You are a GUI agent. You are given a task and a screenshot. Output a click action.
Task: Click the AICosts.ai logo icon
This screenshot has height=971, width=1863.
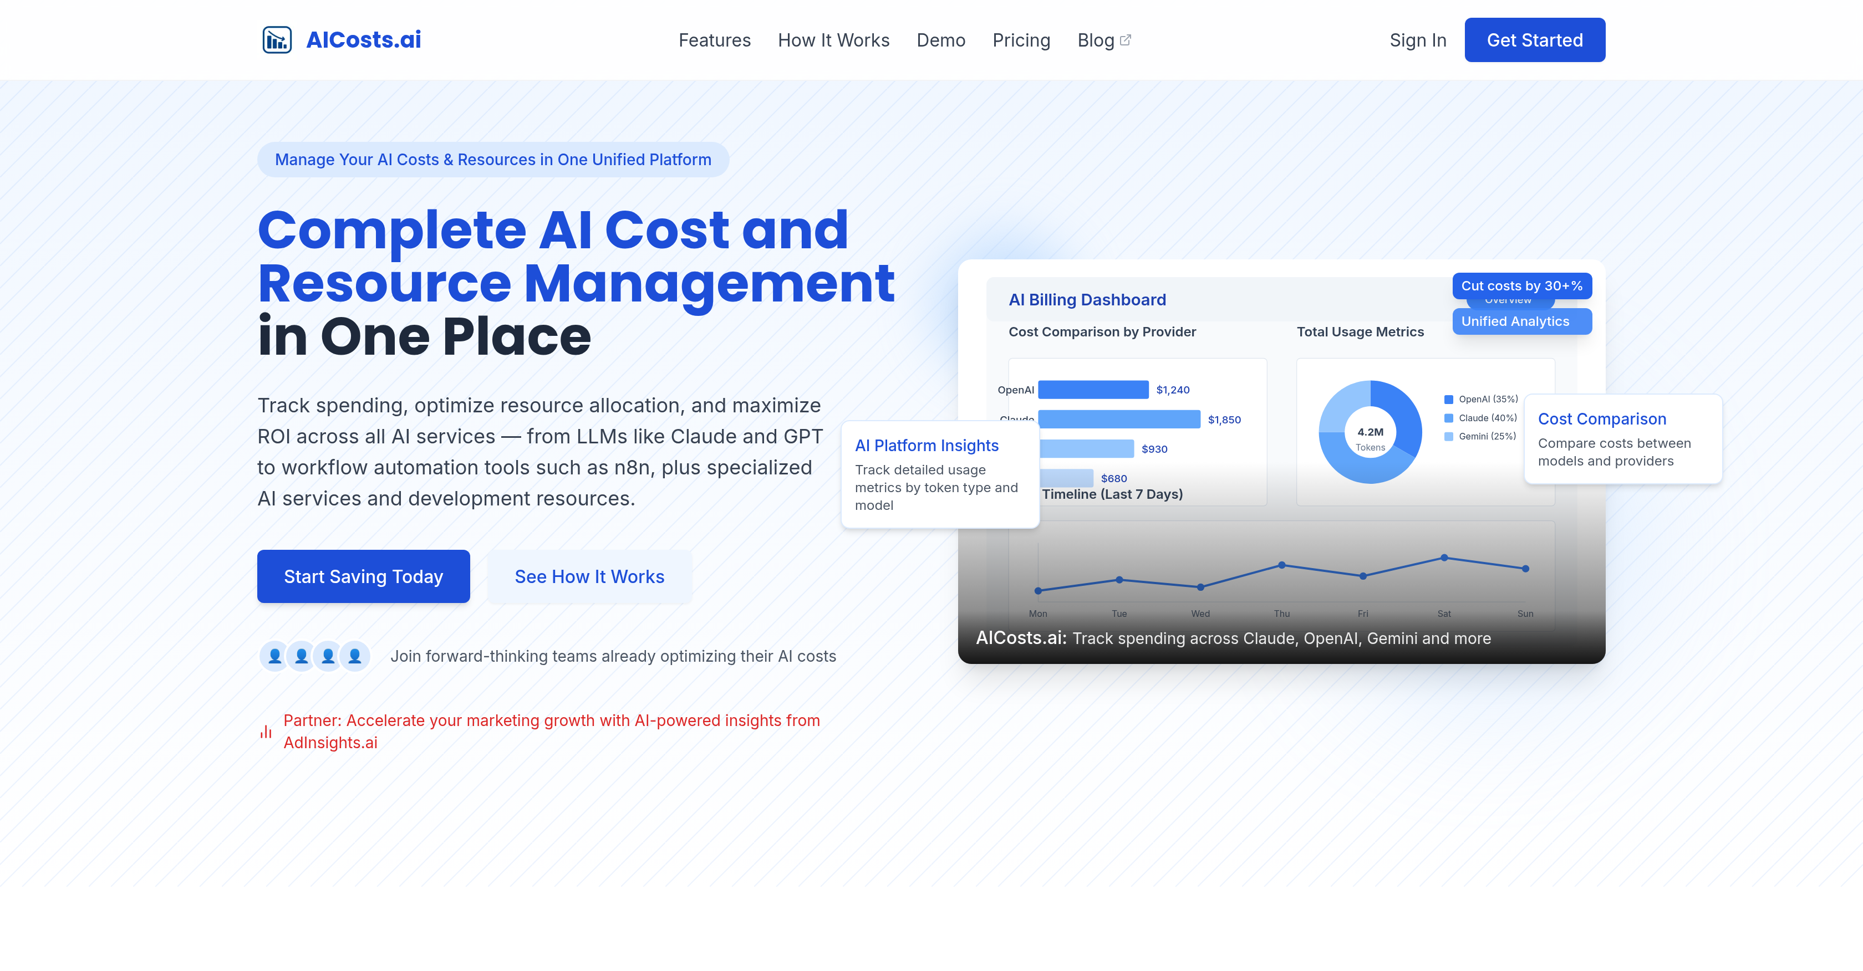(278, 40)
